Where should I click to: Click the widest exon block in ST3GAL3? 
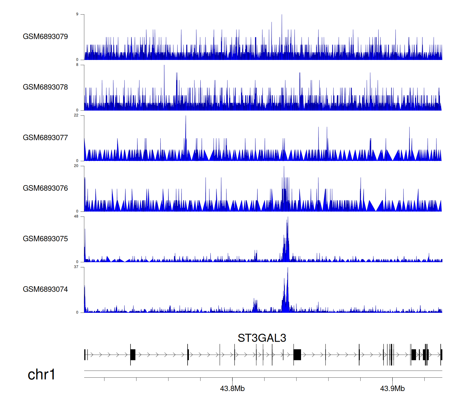[x=297, y=355]
